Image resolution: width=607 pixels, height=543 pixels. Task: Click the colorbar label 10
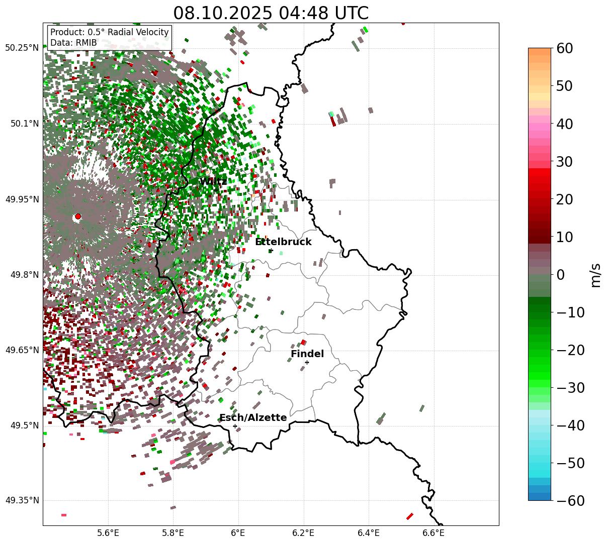[x=564, y=237]
